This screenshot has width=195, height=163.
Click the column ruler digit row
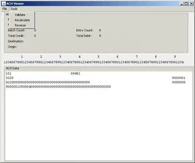click(x=94, y=62)
